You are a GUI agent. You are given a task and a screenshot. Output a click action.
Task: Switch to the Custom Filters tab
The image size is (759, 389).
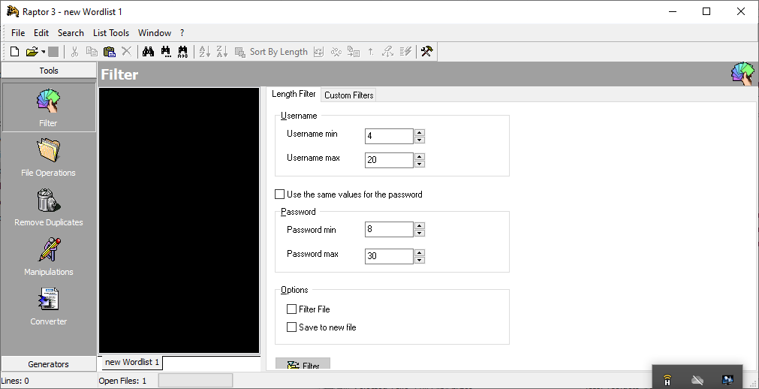348,95
